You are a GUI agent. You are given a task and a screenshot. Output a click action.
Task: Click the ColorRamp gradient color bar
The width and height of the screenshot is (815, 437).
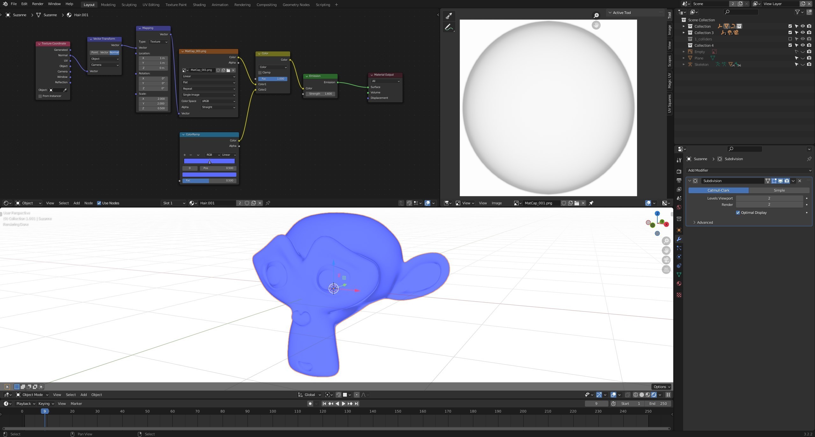[x=209, y=161]
